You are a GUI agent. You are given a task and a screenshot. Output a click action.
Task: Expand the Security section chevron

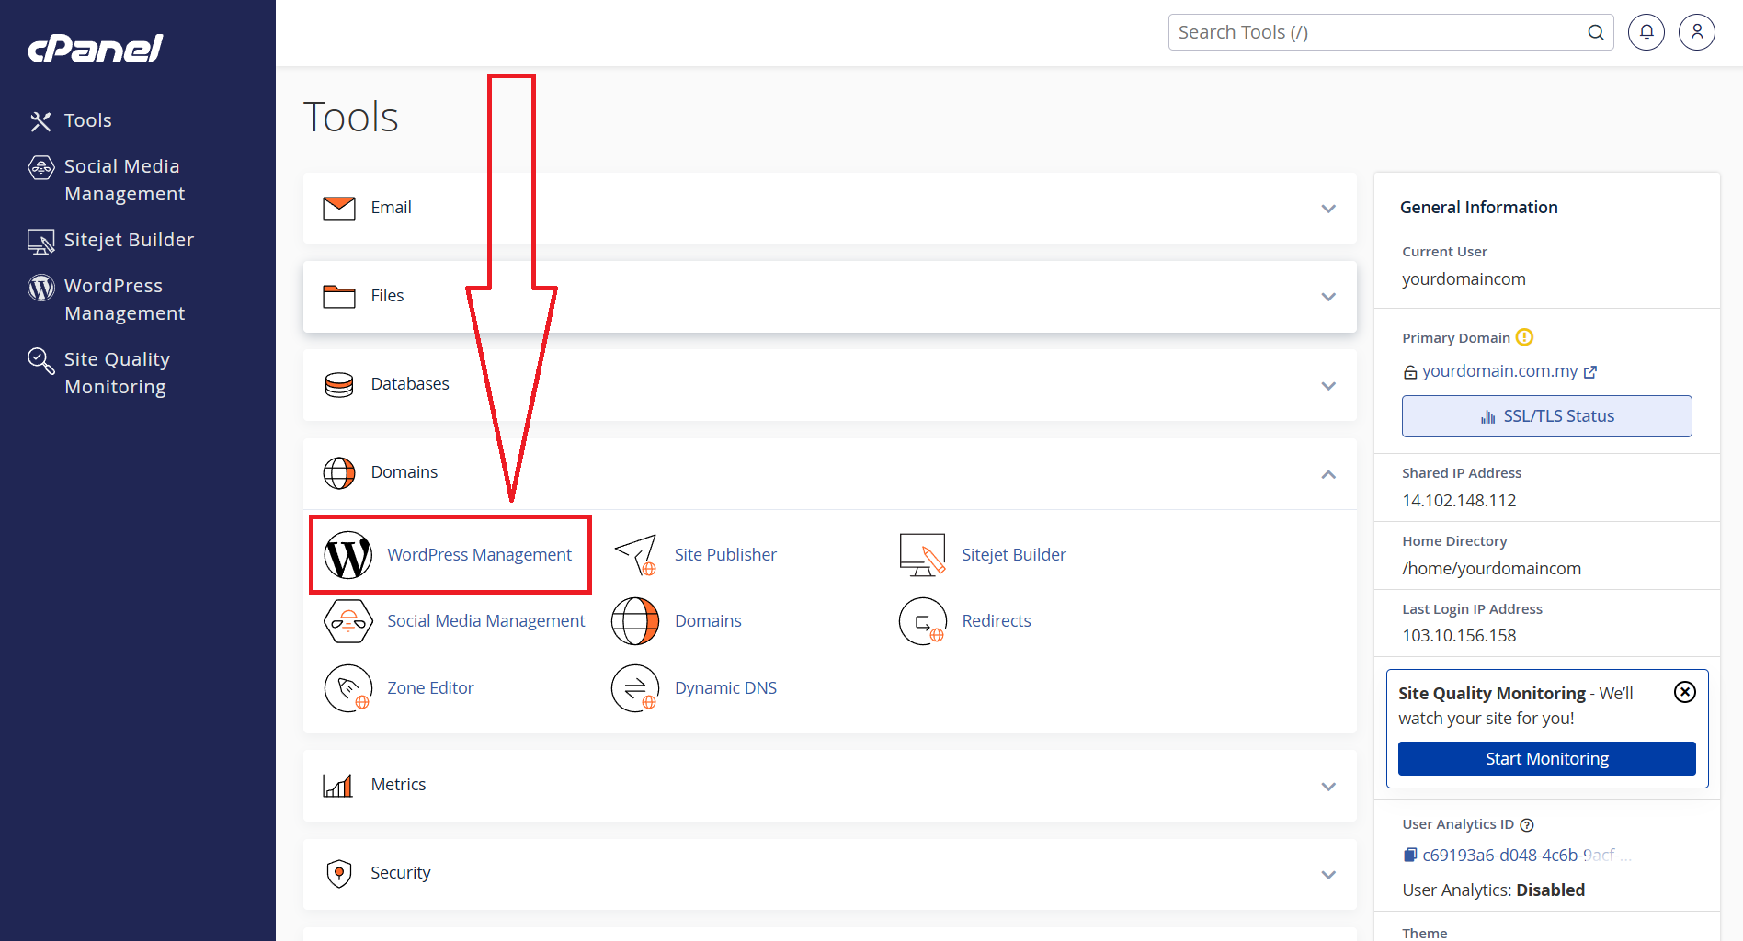[x=1328, y=875]
